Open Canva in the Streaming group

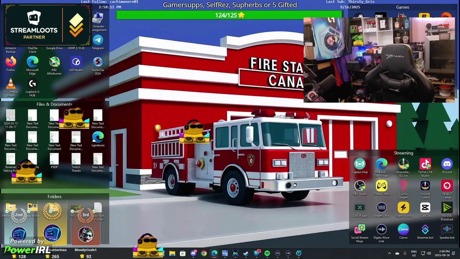[x=403, y=232]
